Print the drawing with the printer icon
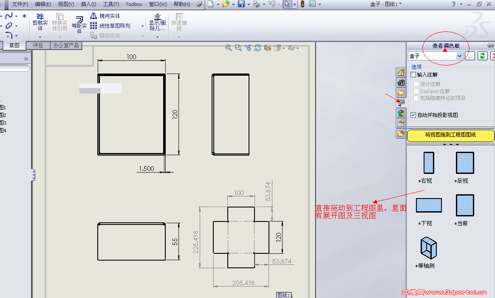Image resolution: width=495 pixels, height=298 pixels. [256, 4]
